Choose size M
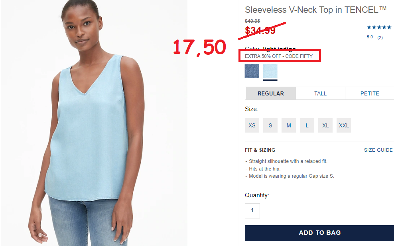 [289, 125]
